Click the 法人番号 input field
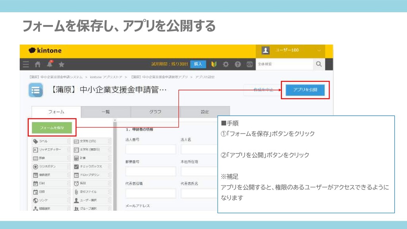 point(151,149)
